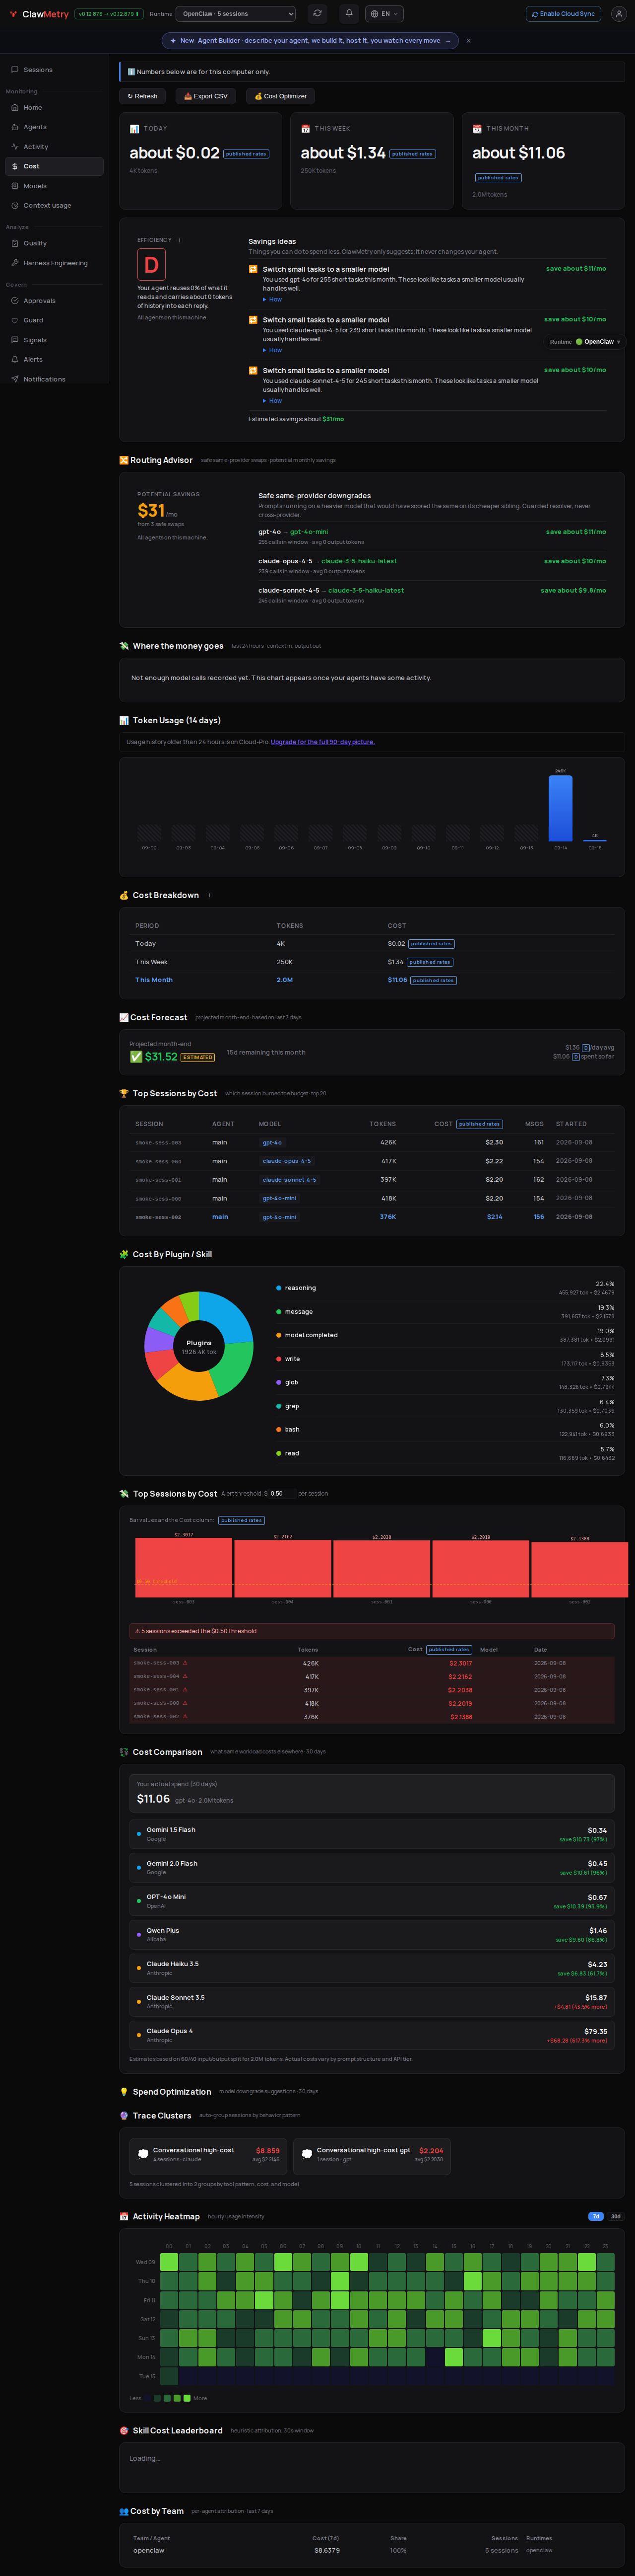Go to Harness Engineering in sidebar
635x2576 pixels.
[x=55, y=263]
